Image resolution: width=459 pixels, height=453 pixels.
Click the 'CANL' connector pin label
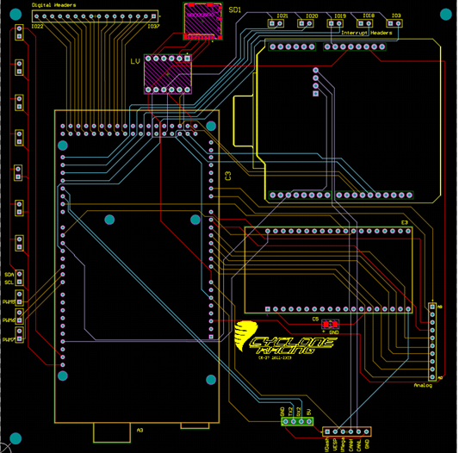coord(359,444)
